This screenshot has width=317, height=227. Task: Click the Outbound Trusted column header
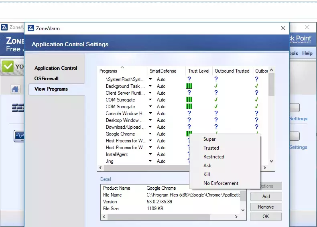pos(232,71)
